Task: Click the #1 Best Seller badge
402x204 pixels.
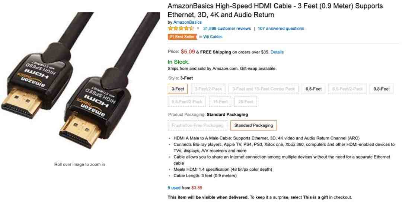Action: tap(182, 37)
